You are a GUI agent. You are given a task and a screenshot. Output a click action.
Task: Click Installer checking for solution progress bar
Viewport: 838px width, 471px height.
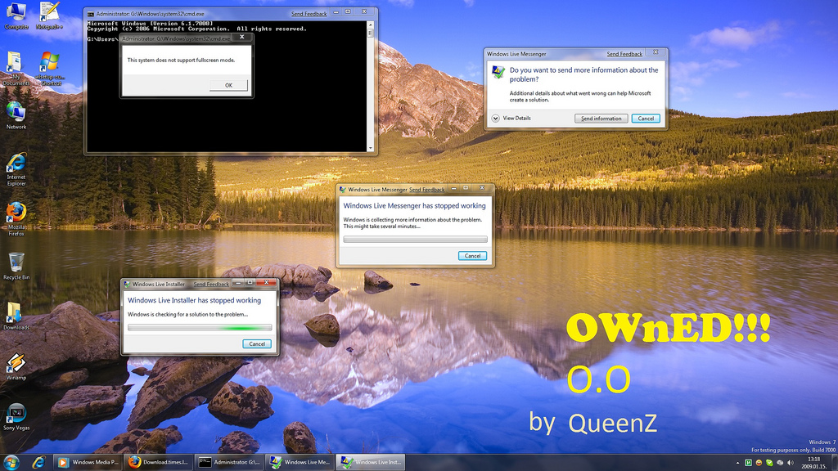(200, 327)
